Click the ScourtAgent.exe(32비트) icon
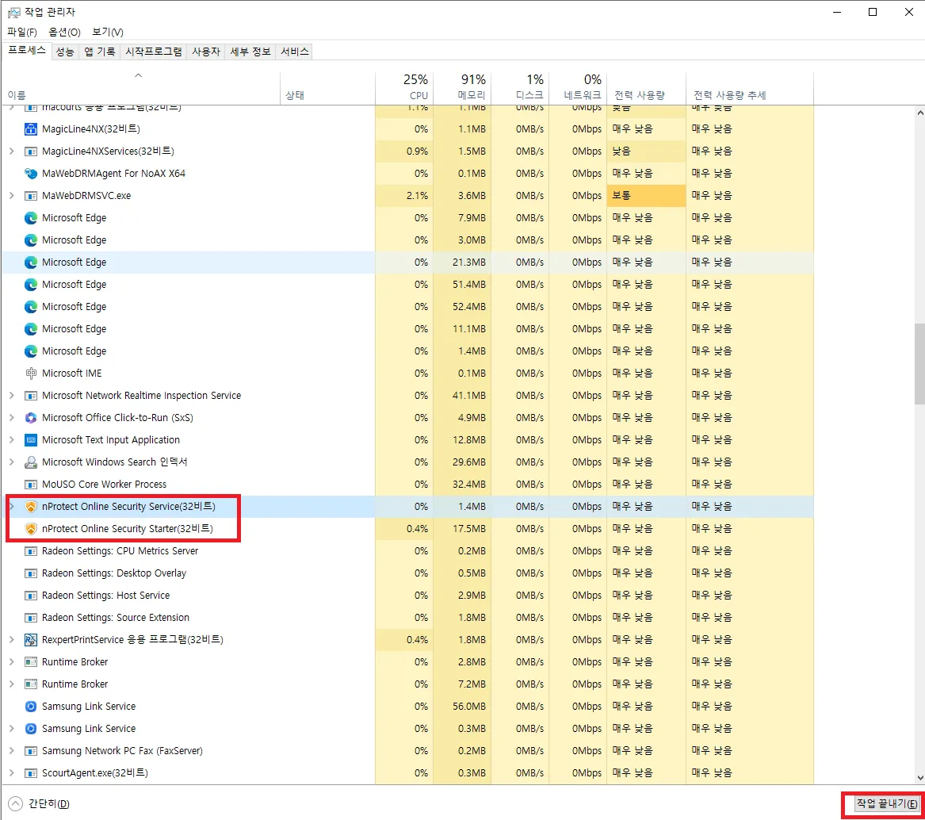 pyautogui.click(x=31, y=772)
